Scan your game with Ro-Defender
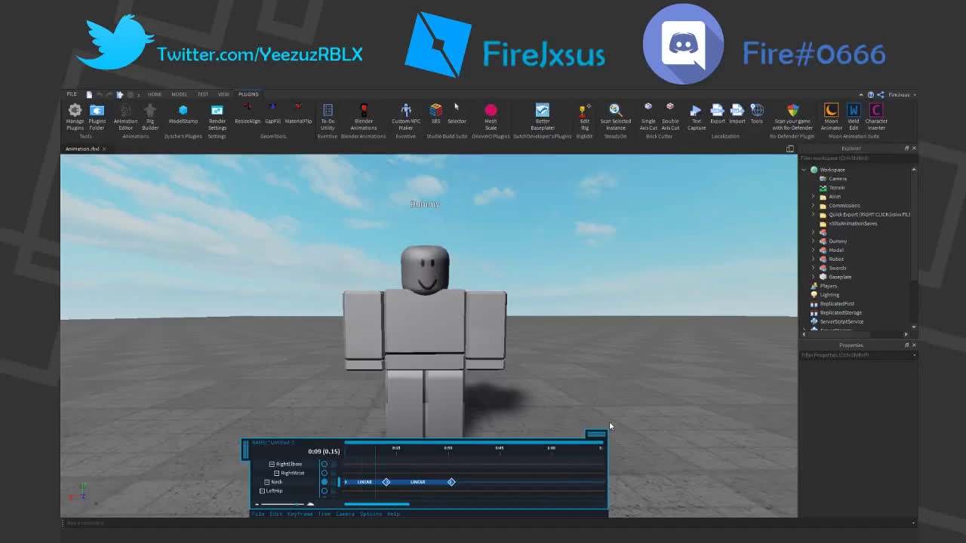This screenshot has height=543, width=966. click(792, 117)
